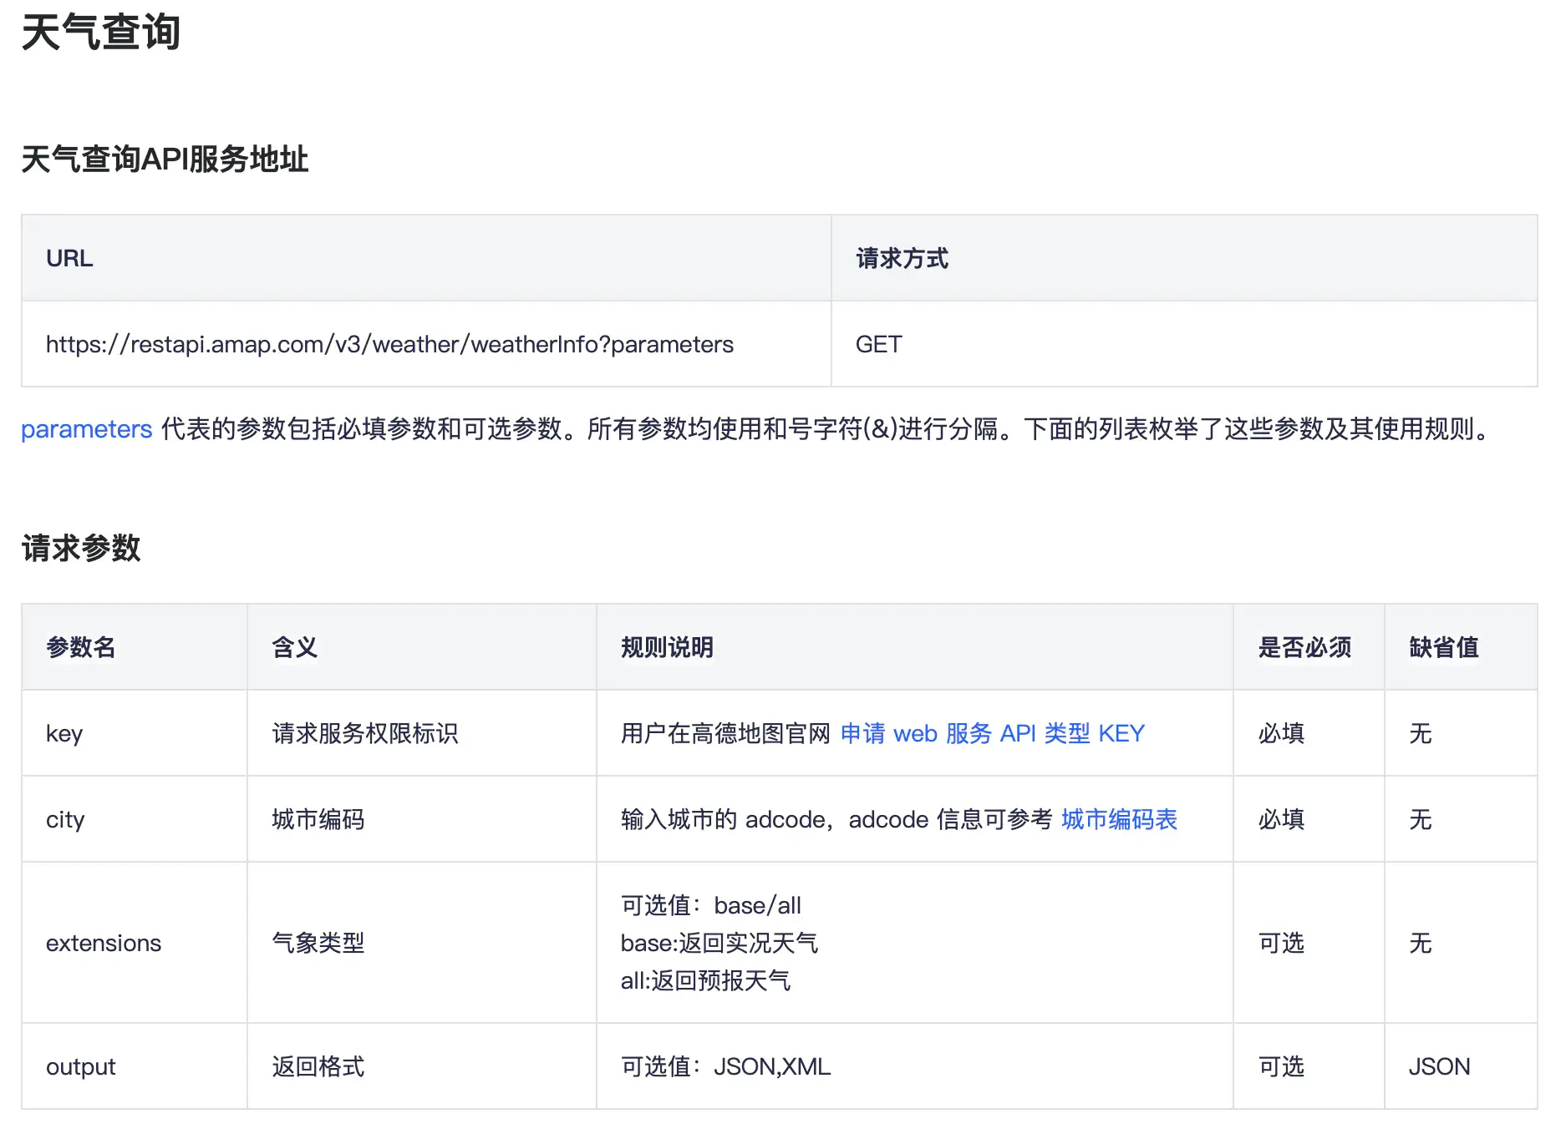Select '无' default in the extensions row
This screenshot has width=1561, height=1134.
(1421, 943)
